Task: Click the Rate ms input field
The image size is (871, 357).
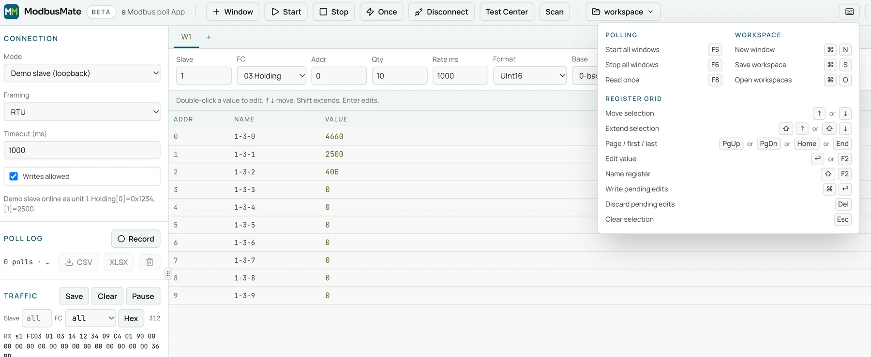Action: (x=460, y=76)
